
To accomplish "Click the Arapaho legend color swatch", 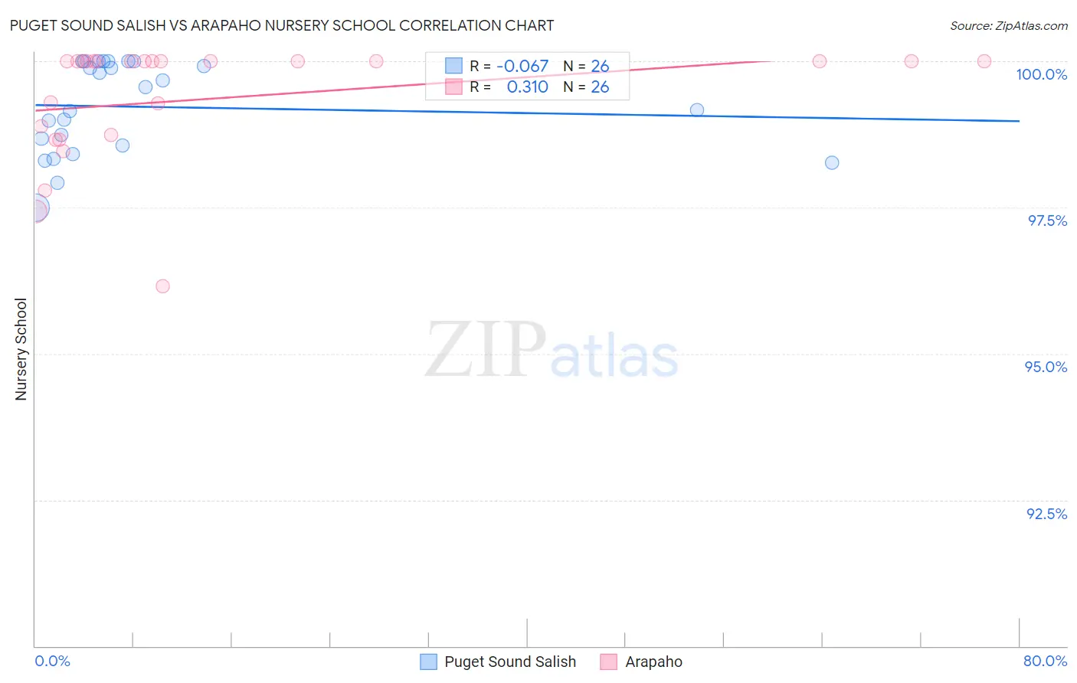I will [609, 662].
